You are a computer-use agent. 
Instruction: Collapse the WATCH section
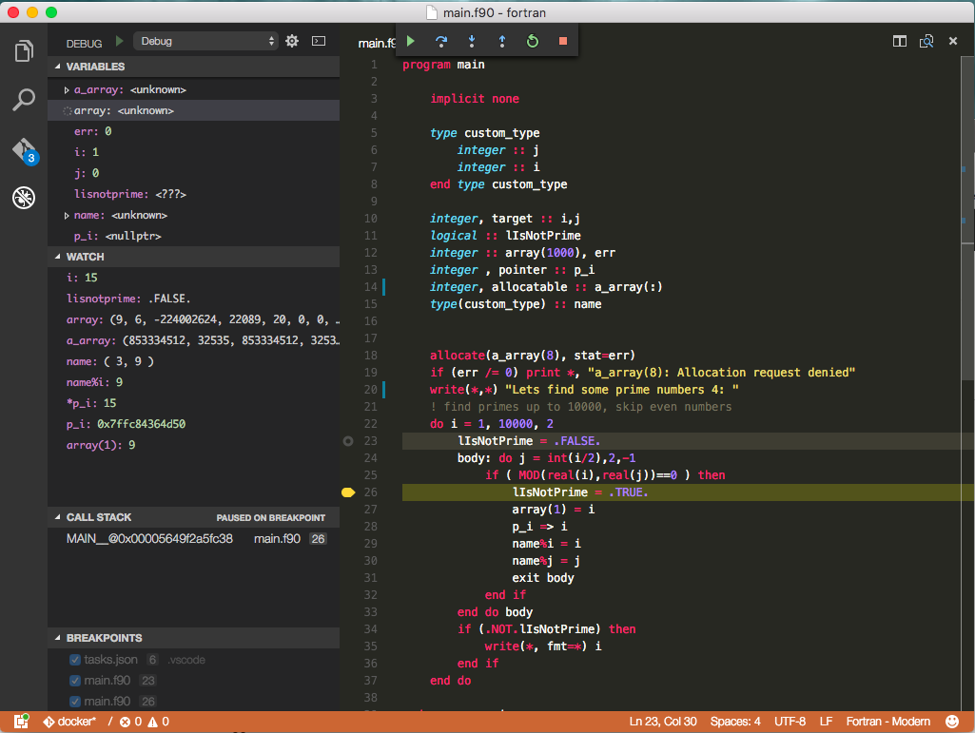85,257
